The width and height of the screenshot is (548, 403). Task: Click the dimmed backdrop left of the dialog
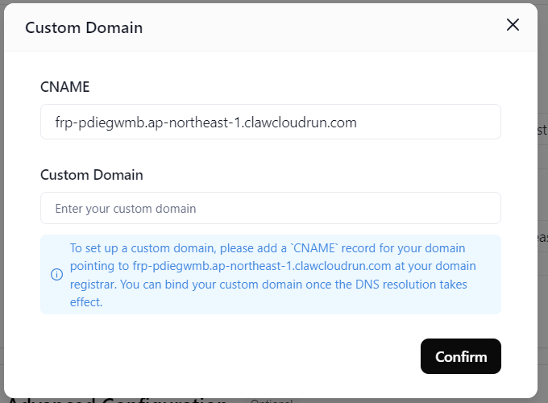[x=2, y=201]
